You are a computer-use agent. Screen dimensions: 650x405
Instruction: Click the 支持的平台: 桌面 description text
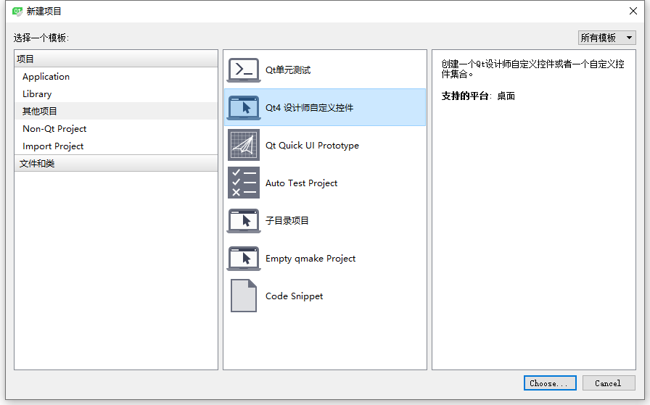click(x=478, y=96)
